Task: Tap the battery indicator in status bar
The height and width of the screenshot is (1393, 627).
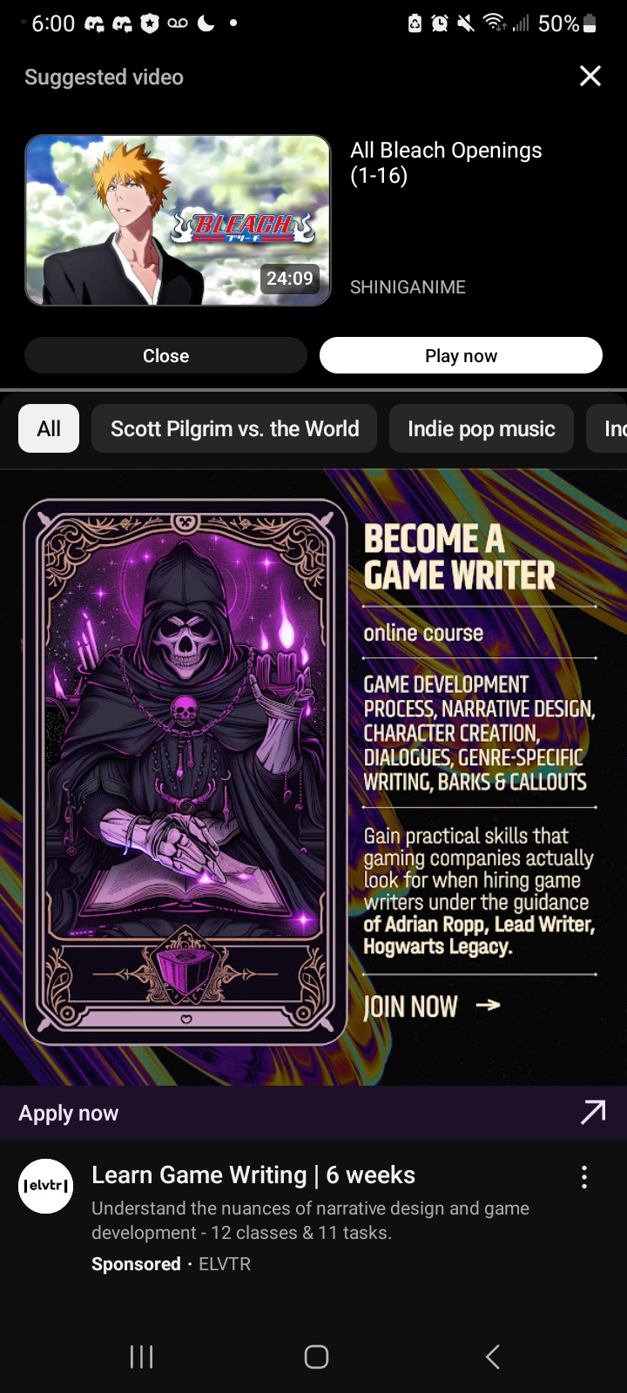Action: click(590, 24)
